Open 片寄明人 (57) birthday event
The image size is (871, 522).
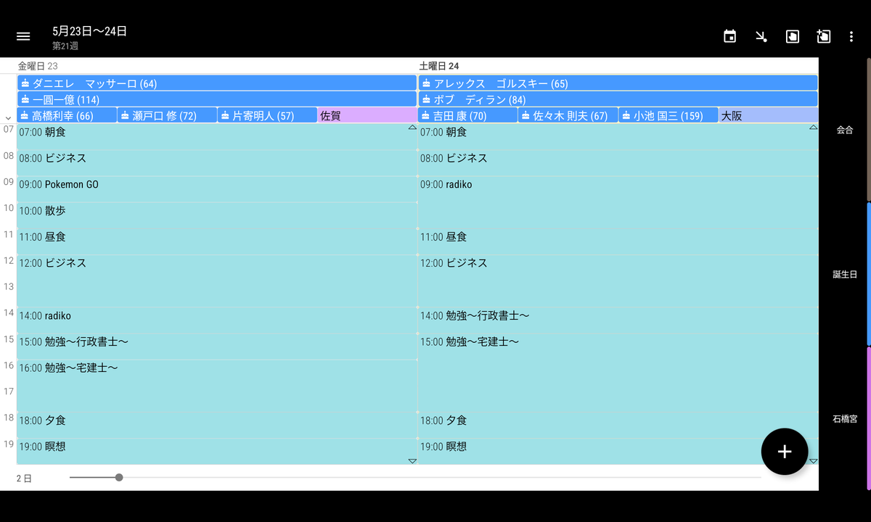tap(267, 115)
